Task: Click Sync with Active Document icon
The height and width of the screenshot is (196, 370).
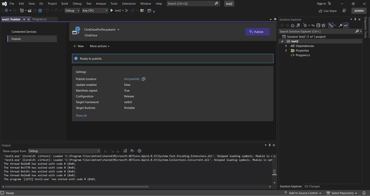Action: [313, 25]
